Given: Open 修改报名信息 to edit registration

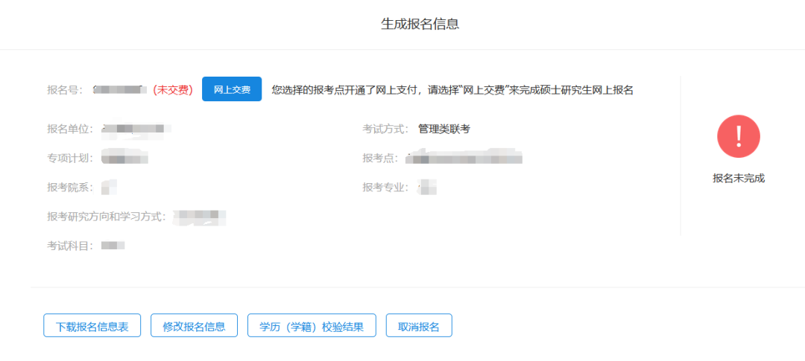Looking at the screenshot, I should [194, 326].
